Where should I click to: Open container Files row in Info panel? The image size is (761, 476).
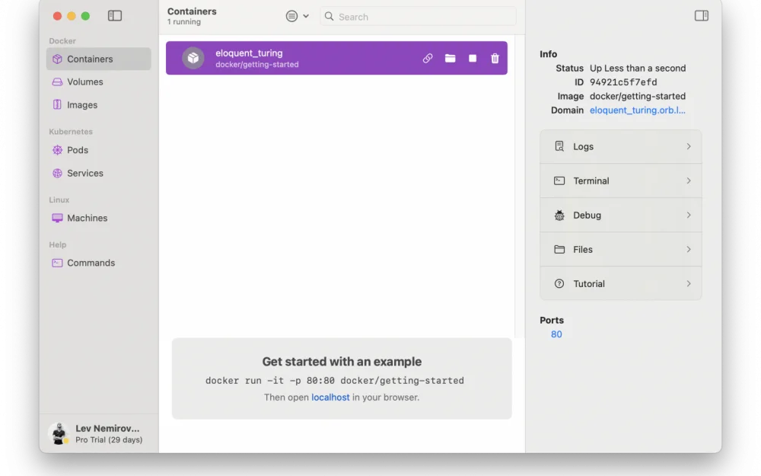[x=620, y=250]
